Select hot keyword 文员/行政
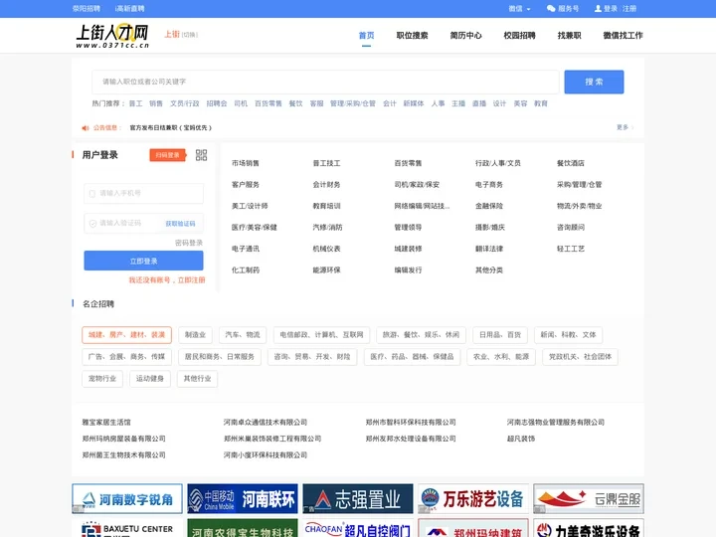The width and height of the screenshot is (716, 537). [x=185, y=103]
